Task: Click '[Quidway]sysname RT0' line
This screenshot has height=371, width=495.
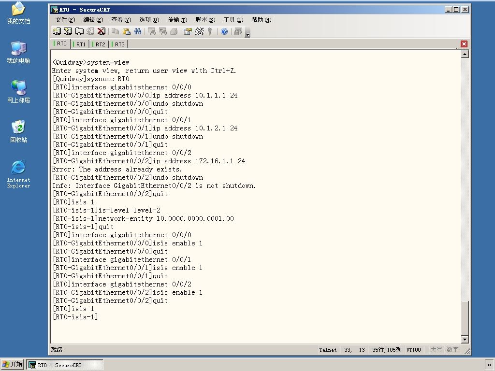Action: click(x=91, y=79)
